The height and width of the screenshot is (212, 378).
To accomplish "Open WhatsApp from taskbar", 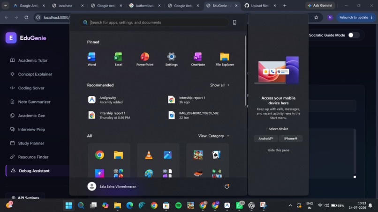I will click(239, 205).
